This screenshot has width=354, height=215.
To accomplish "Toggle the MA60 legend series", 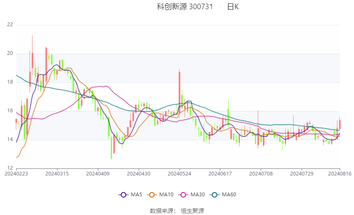I will (x=223, y=195).
